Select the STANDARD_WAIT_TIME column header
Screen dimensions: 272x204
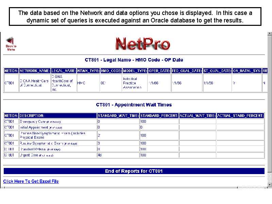coord(118,116)
